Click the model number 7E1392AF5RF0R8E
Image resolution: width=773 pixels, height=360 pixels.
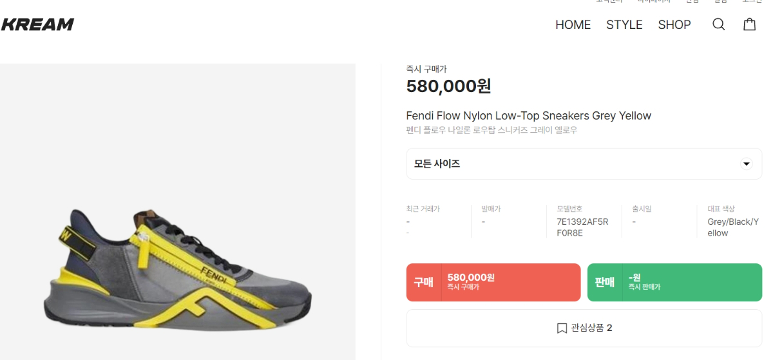582,227
